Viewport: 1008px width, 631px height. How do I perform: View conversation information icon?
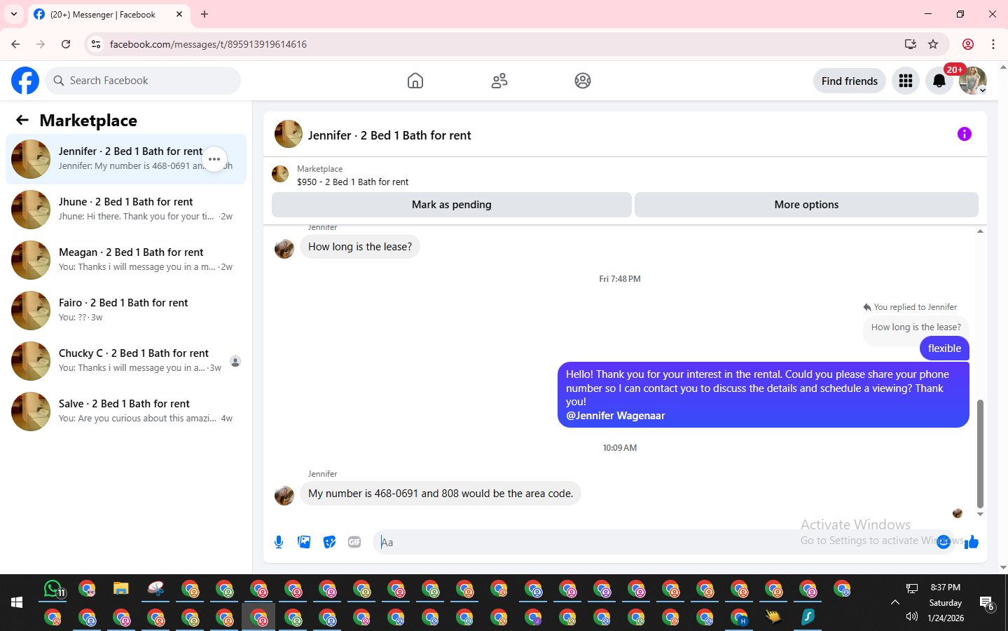[x=965, y=134]
